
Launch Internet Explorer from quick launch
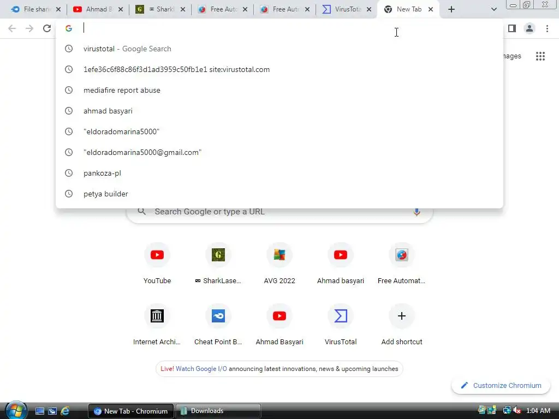point(65,411)
